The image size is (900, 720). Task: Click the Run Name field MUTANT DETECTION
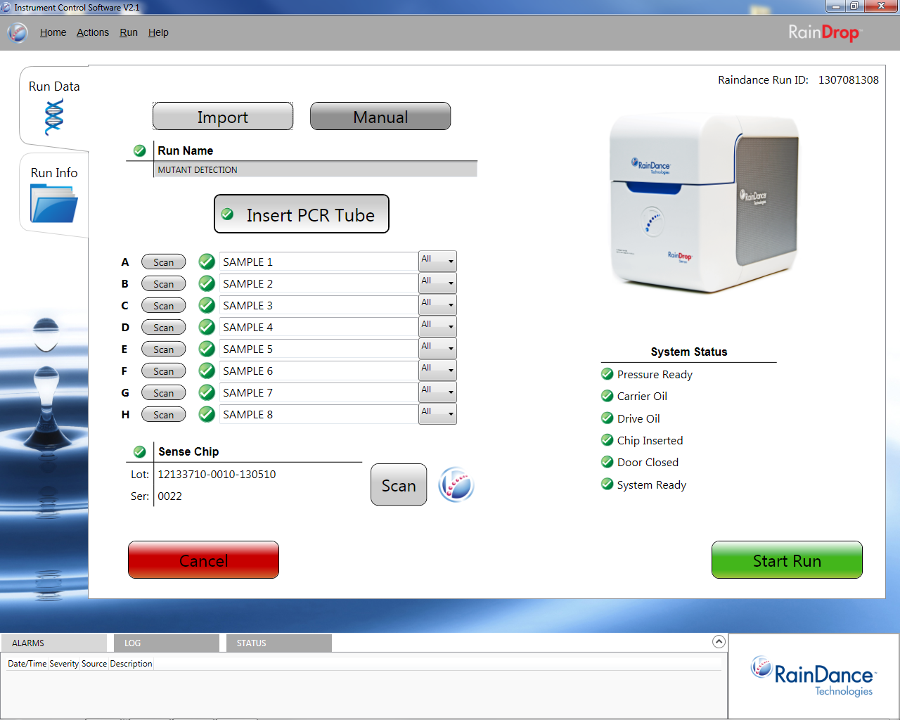tap(315, 169)
